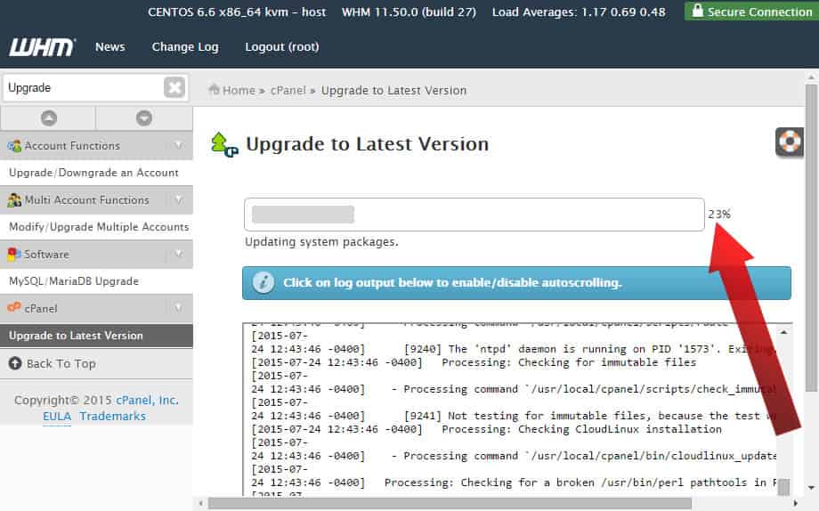Click the autoscrolling info banner
The height and width of the screenshot is (511, 819).
pos(516,283)
